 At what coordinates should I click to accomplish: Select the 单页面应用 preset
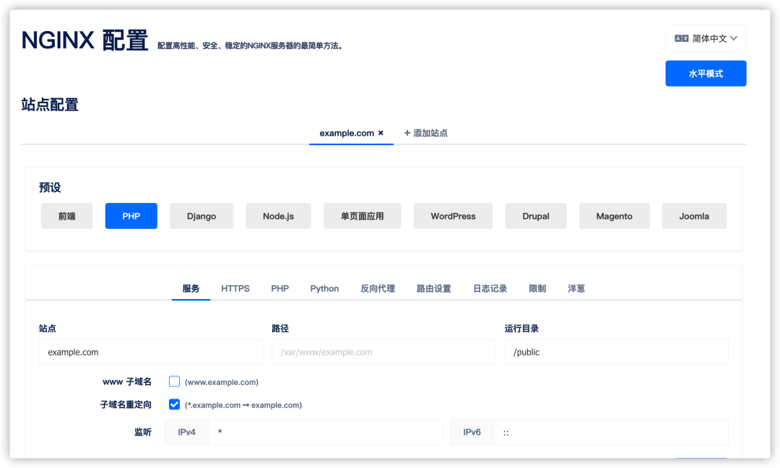(x=362, y=216)
